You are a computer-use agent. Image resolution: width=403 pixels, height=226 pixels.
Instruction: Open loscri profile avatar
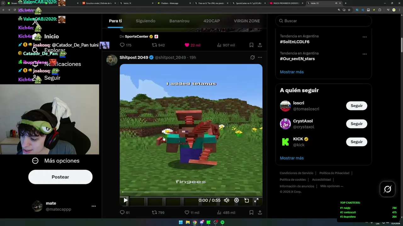[x=285, y=106]
